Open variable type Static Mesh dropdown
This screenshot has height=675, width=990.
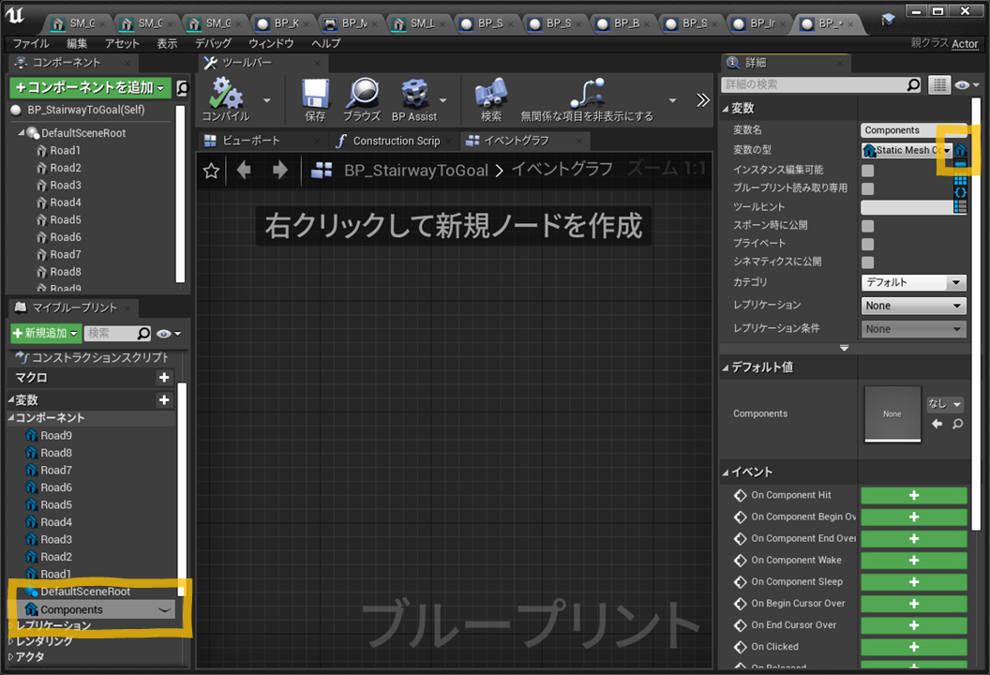tap(907, 150)
